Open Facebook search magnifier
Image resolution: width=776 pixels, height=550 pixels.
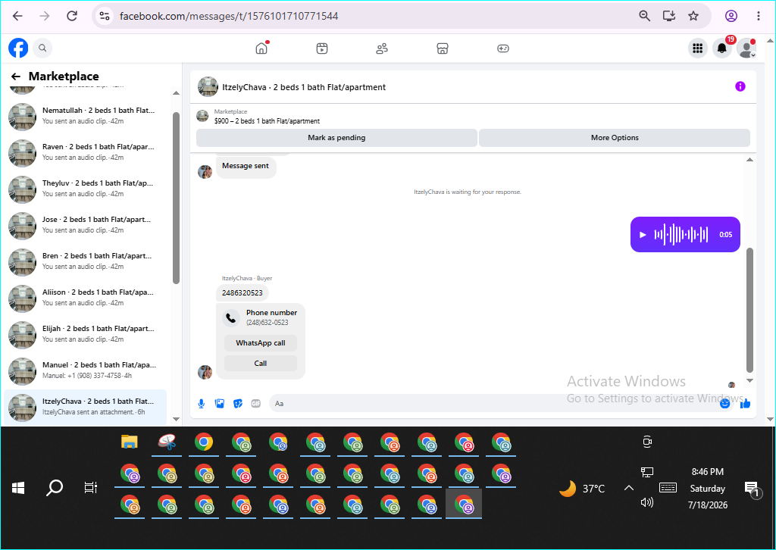[x=42, y=48]
